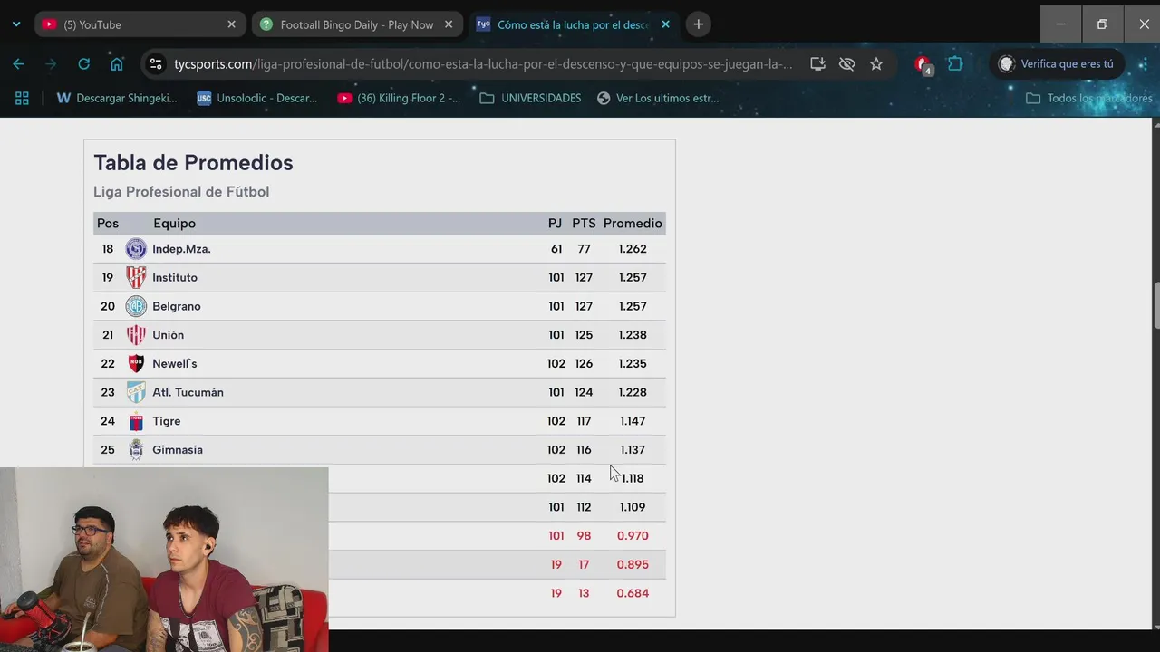Reload the current page

click(x=83, y=64)
